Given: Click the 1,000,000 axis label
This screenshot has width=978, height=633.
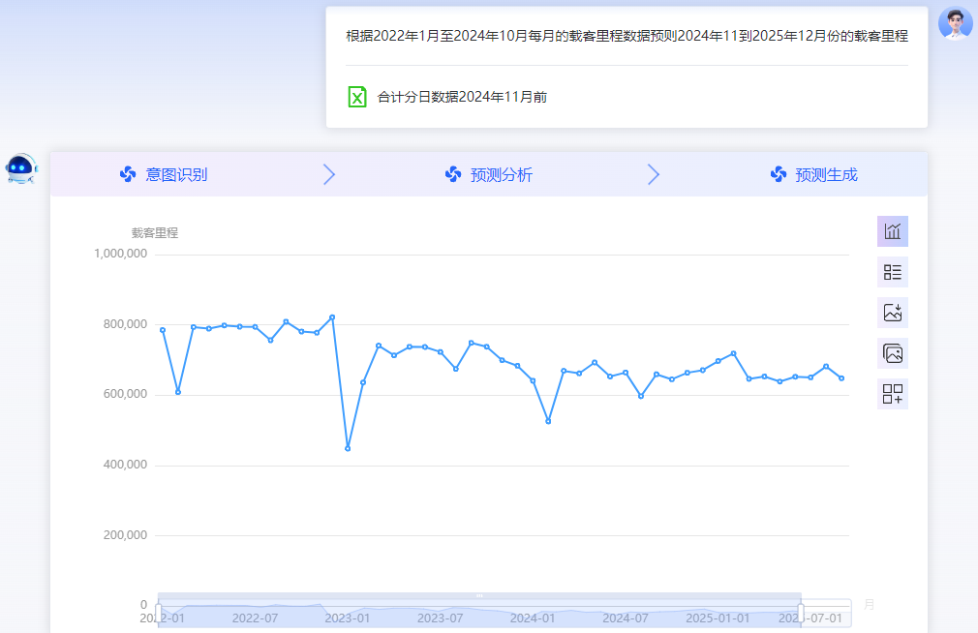Looking at the screenshot, I should coord(120,254).
